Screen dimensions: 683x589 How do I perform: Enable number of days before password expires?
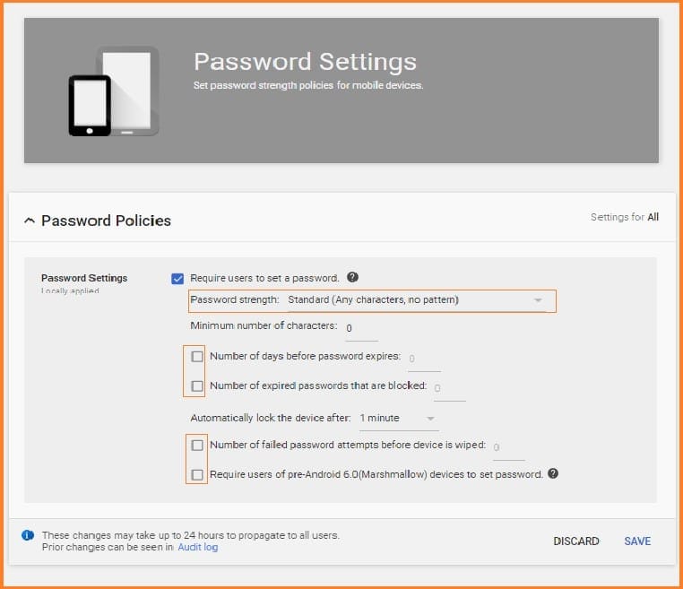tap(197, 357)
